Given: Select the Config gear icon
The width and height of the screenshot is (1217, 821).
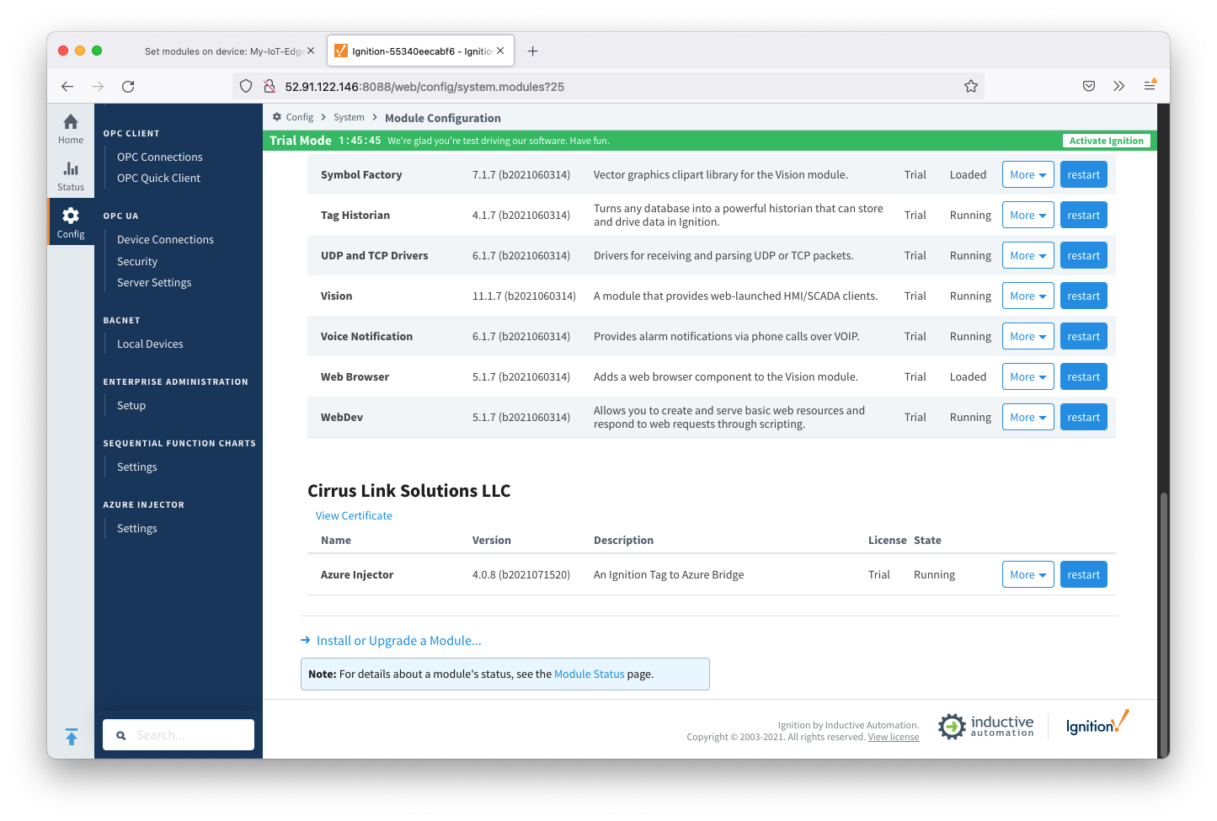Looking at the screenshot, I should coord(71,222).
